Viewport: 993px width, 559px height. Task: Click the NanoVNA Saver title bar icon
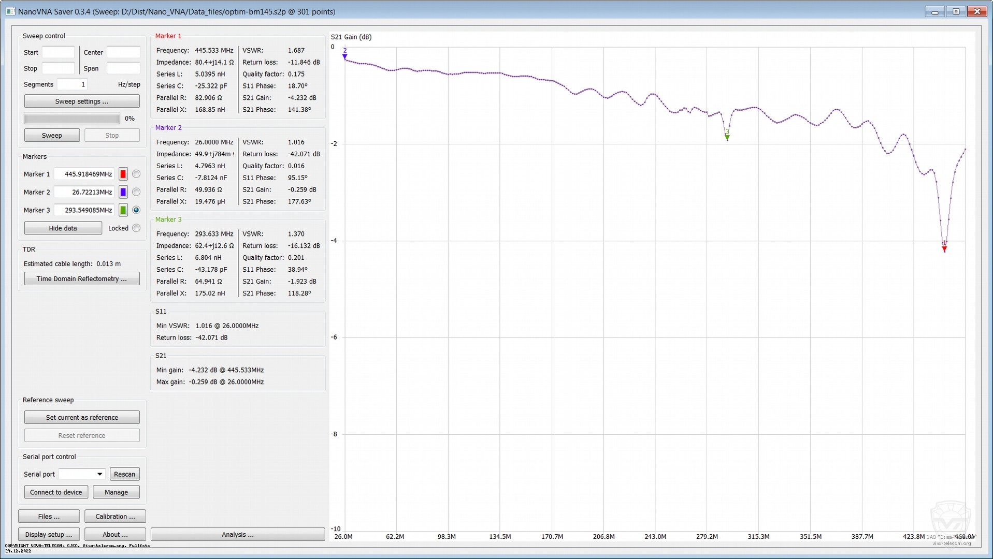[x=10, y=11]
